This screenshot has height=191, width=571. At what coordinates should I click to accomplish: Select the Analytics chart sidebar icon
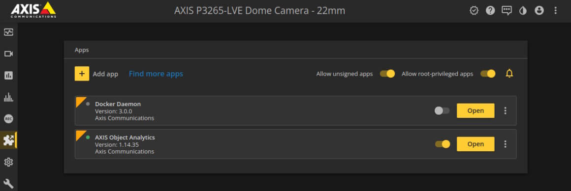pyautogui.click(x=8, y=76)
